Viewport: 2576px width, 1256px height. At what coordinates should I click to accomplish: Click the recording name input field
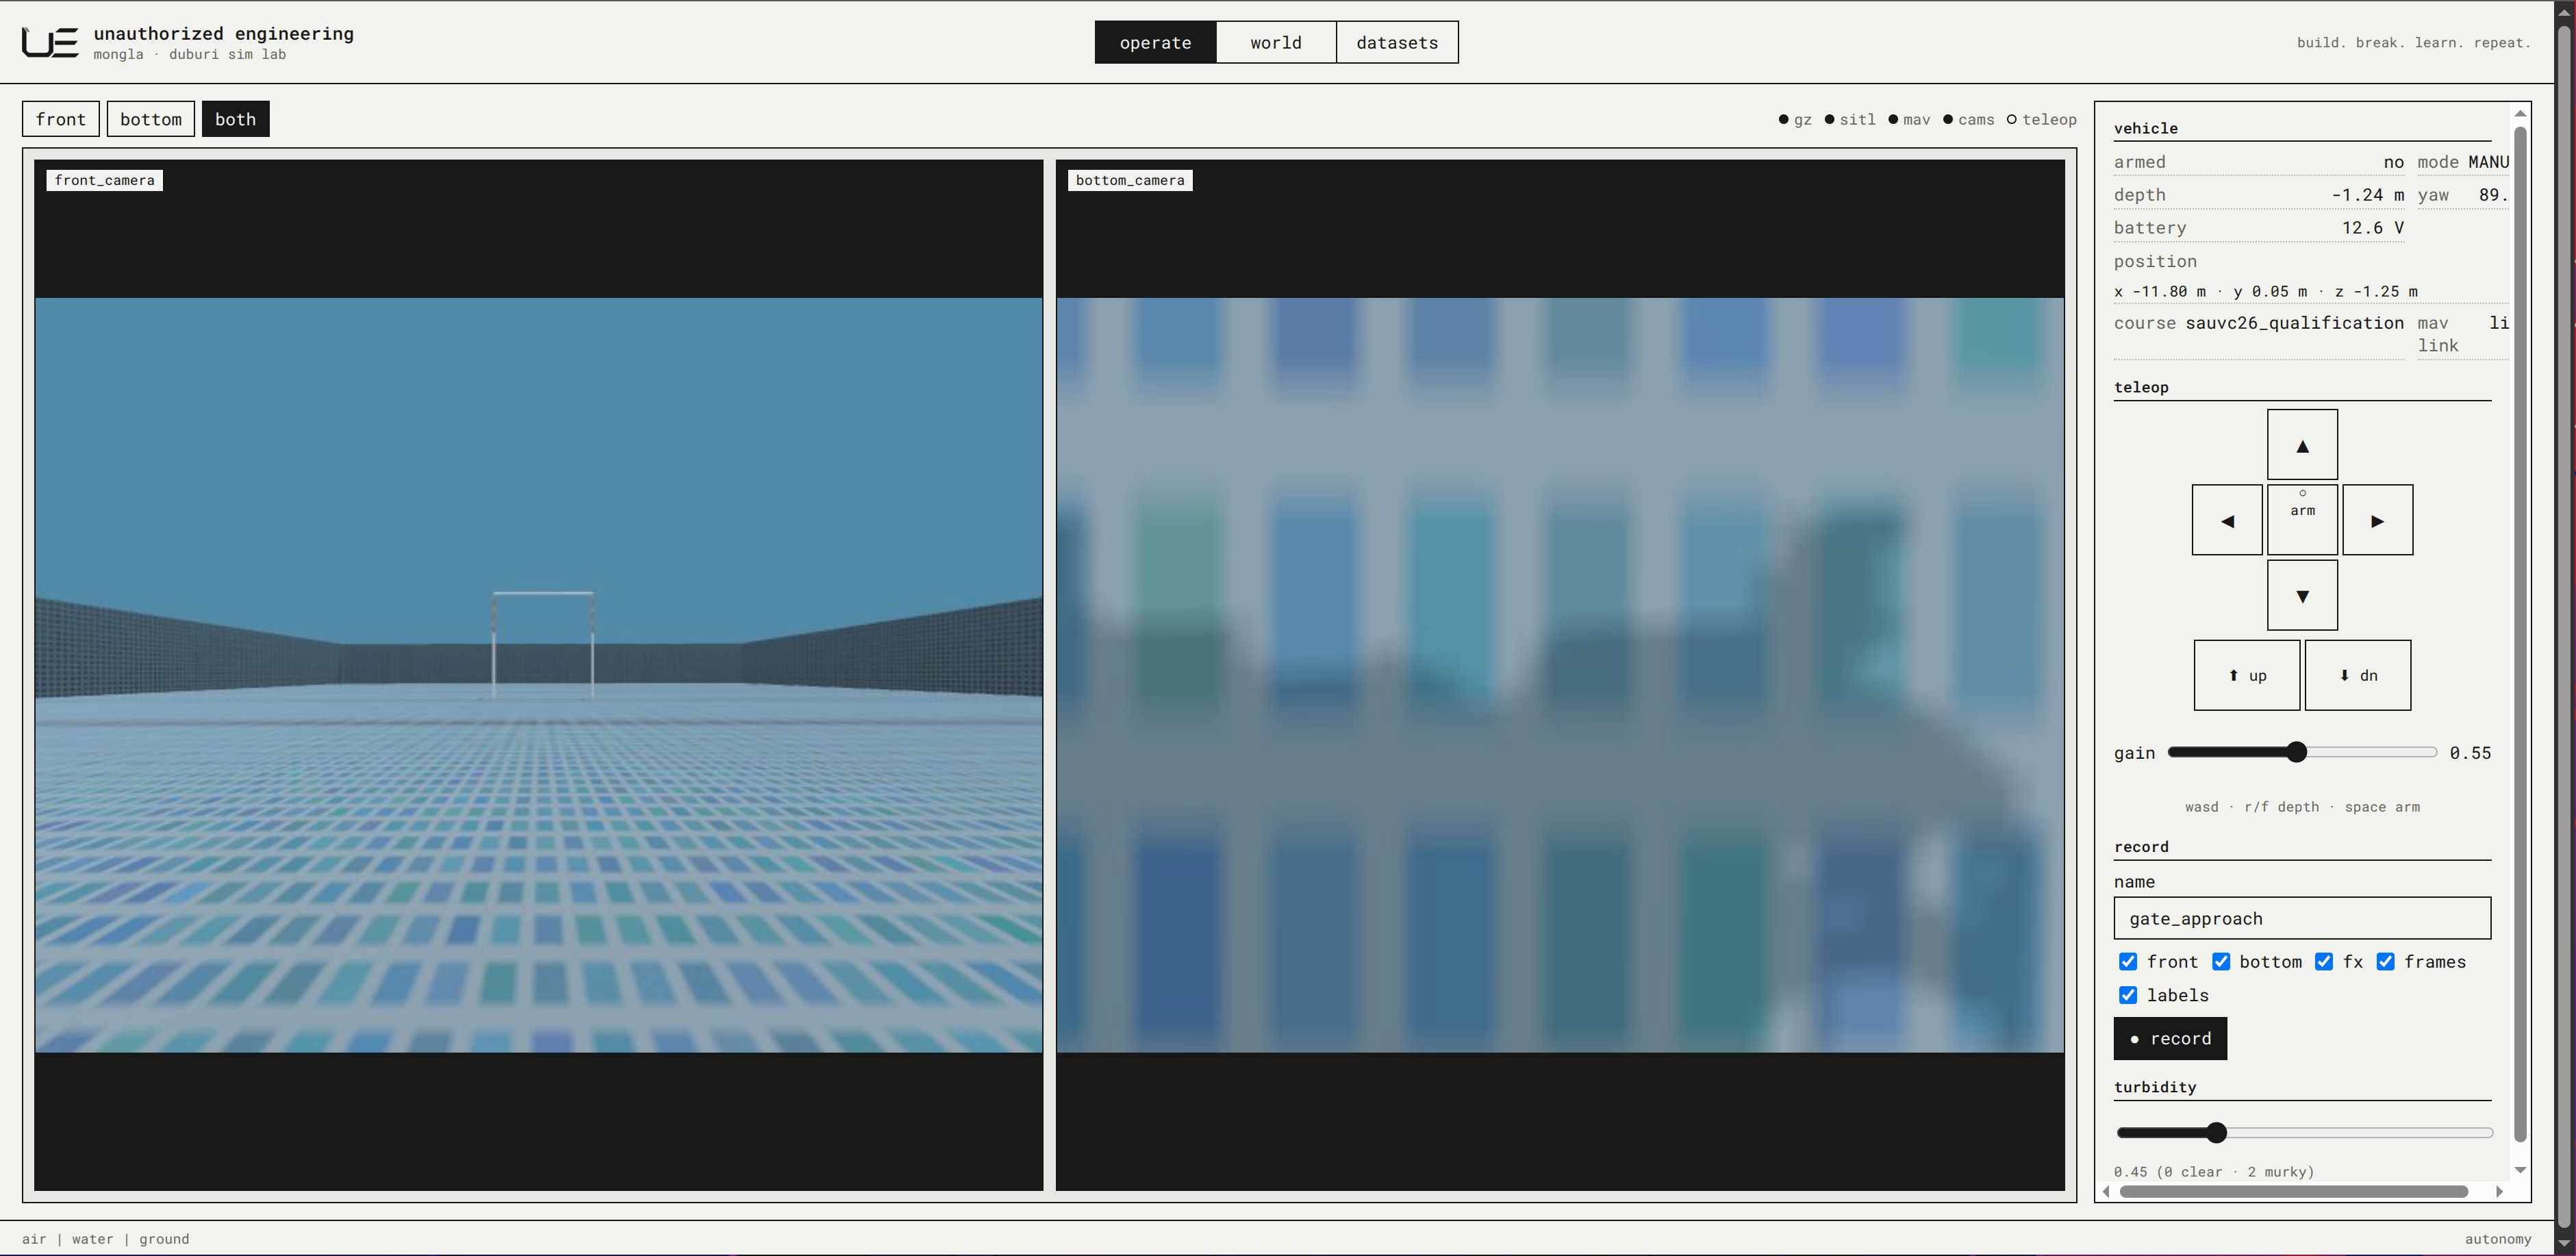click(2302, 918)
